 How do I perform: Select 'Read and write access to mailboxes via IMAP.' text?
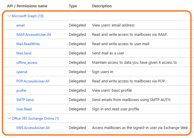tap(130, 34)
